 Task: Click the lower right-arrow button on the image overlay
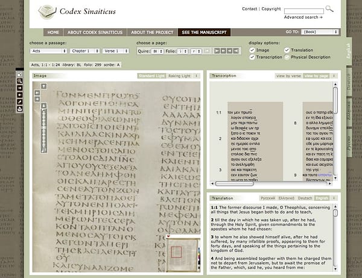point(37,99)
